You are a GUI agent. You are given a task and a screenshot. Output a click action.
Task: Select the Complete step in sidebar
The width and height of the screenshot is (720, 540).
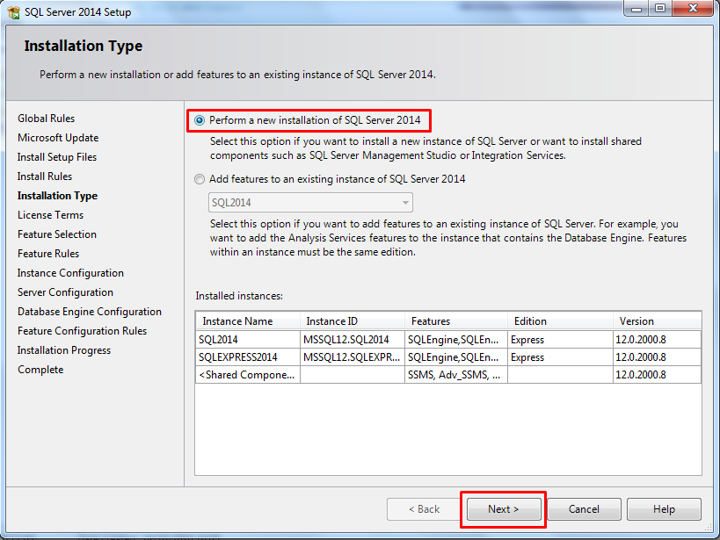pos(40,370)
